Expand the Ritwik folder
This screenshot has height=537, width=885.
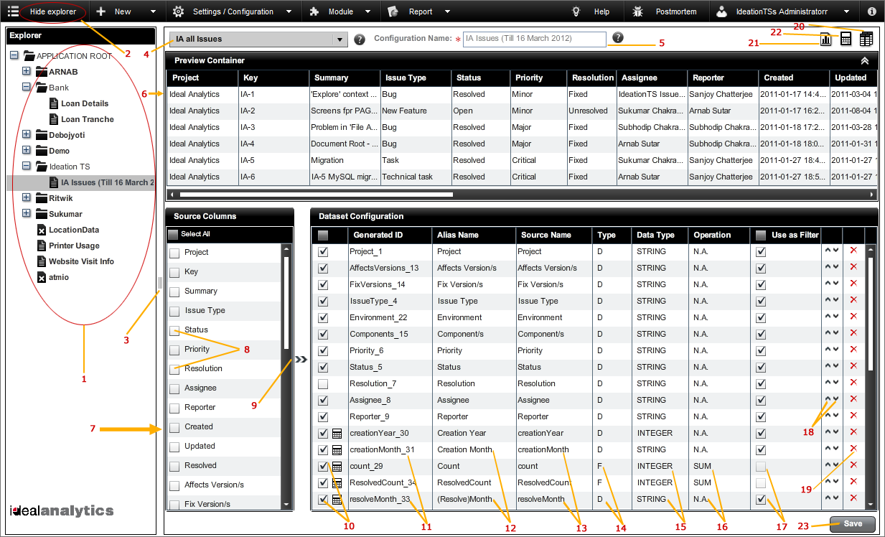tap(27, 198)
